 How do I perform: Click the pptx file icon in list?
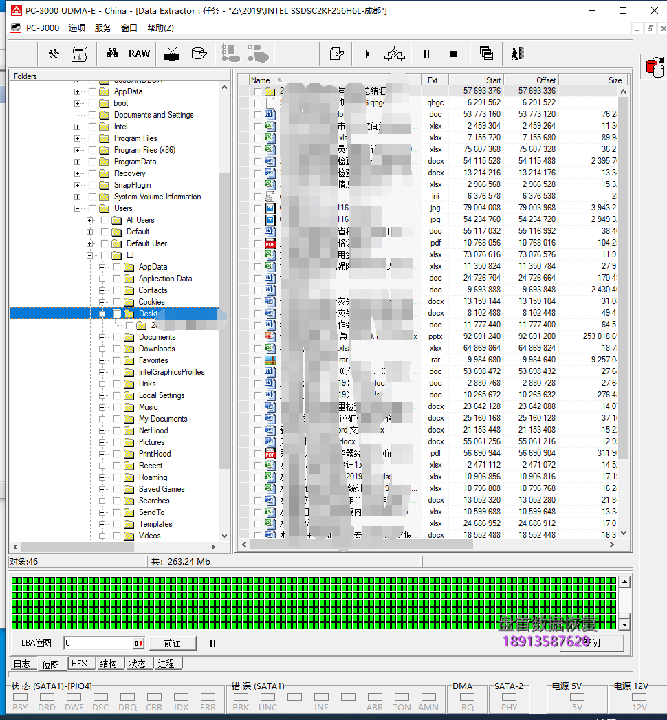click(270, 336)
